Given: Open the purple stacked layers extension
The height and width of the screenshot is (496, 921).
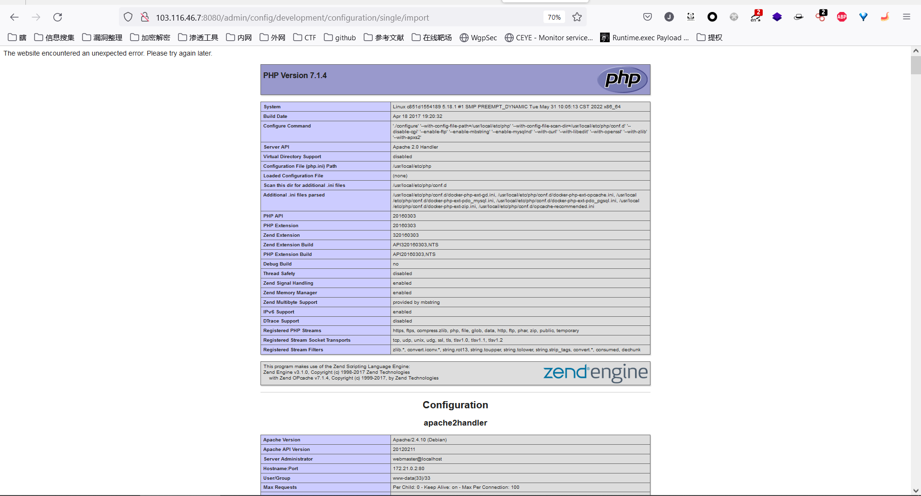Looking at the screenshot, I should 777,17.
